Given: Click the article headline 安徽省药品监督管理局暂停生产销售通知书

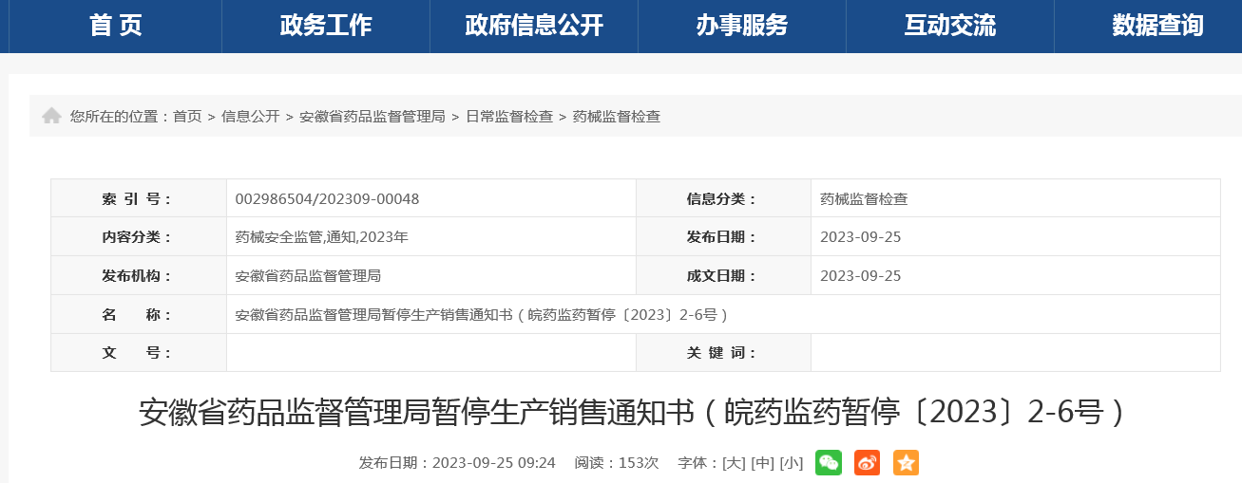Looking at the screenshot, I should (631, 413).
